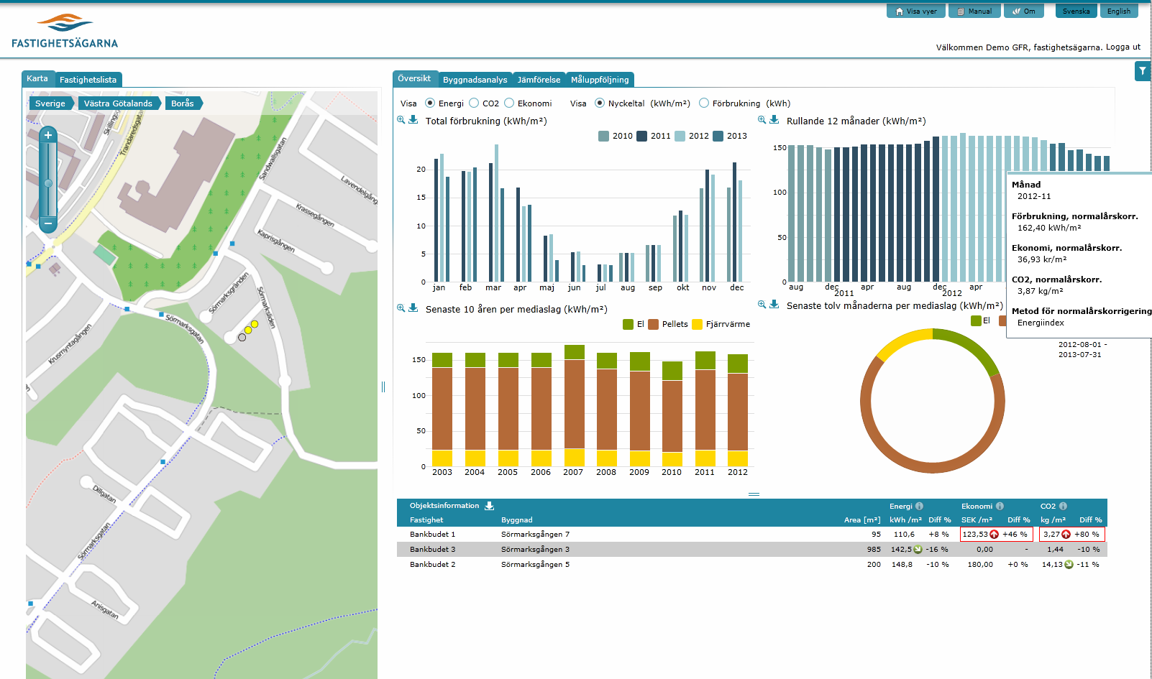Select the CO2 radio button

[474, 103]
